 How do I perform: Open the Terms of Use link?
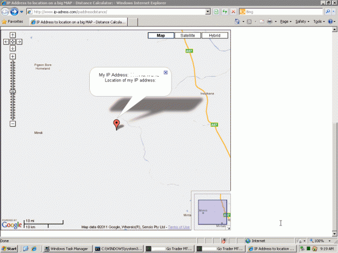tap(179, 227)
